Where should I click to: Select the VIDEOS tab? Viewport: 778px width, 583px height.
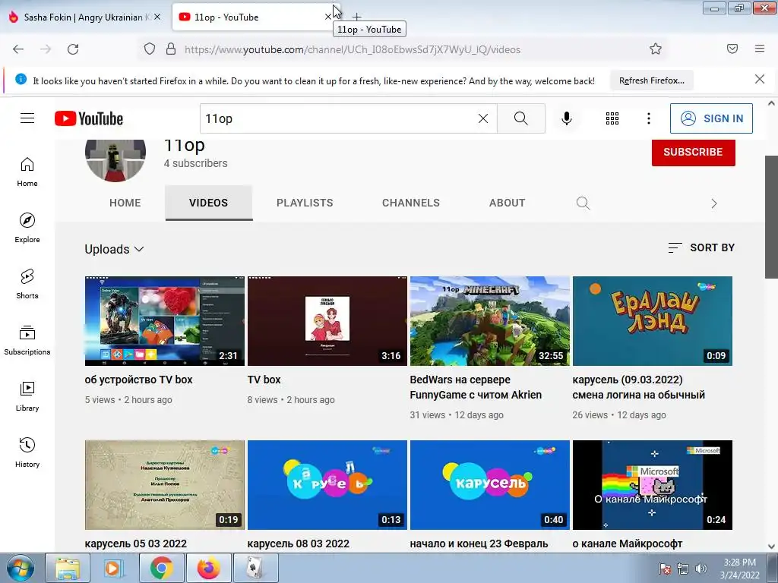pyautogui.click(x=208, y=203)
